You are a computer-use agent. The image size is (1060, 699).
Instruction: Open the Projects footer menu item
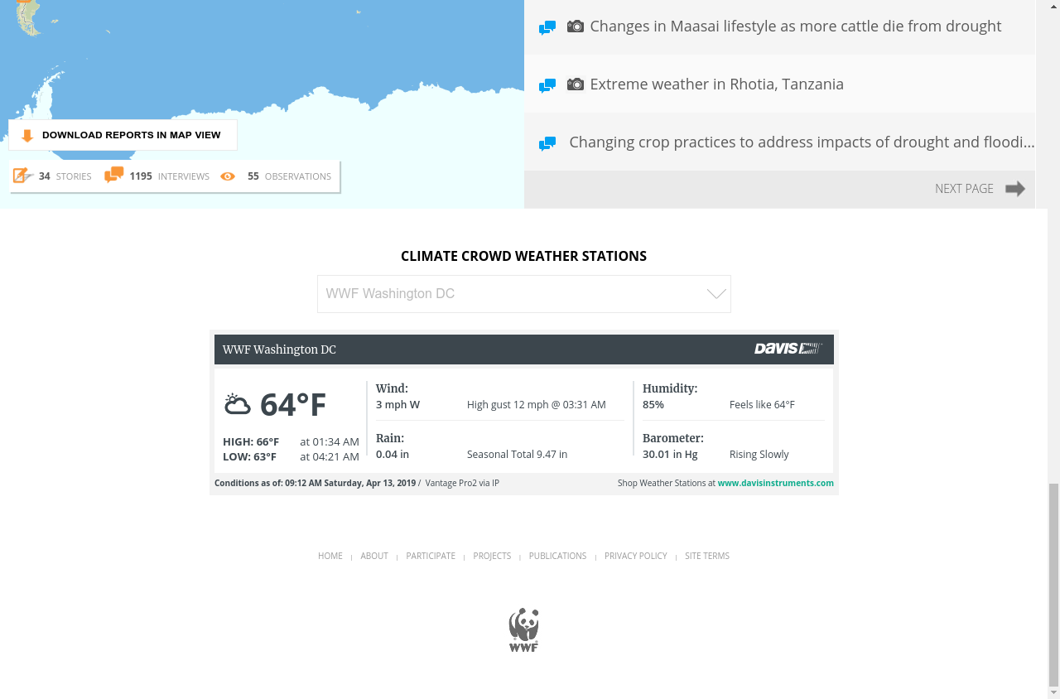pos(492,556)
